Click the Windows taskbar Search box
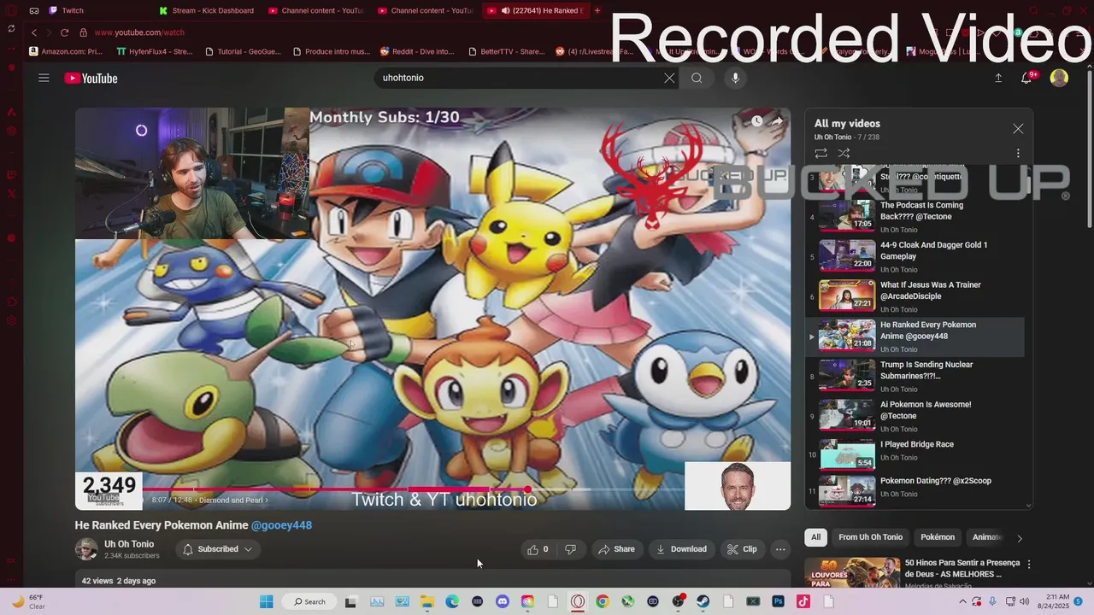Viewport: 1094px width, 615px height. point(309,601)
